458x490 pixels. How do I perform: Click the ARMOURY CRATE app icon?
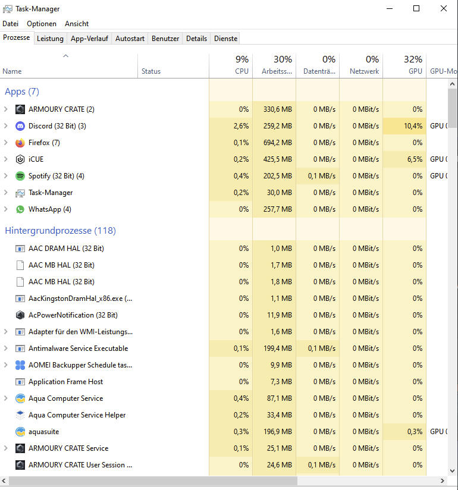[x=20, y=109]
